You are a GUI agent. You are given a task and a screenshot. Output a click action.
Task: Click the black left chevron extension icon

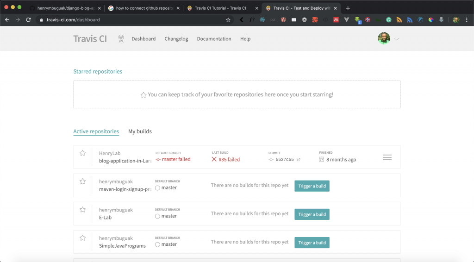(x=241, y=19)
